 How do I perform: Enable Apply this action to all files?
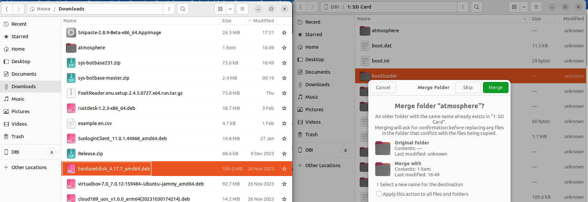click(379, 194)
